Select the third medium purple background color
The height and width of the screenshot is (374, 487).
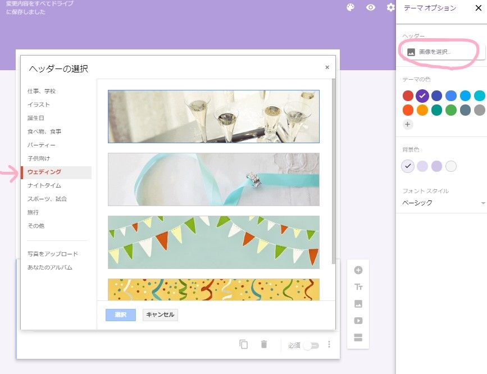click(436, 166)
